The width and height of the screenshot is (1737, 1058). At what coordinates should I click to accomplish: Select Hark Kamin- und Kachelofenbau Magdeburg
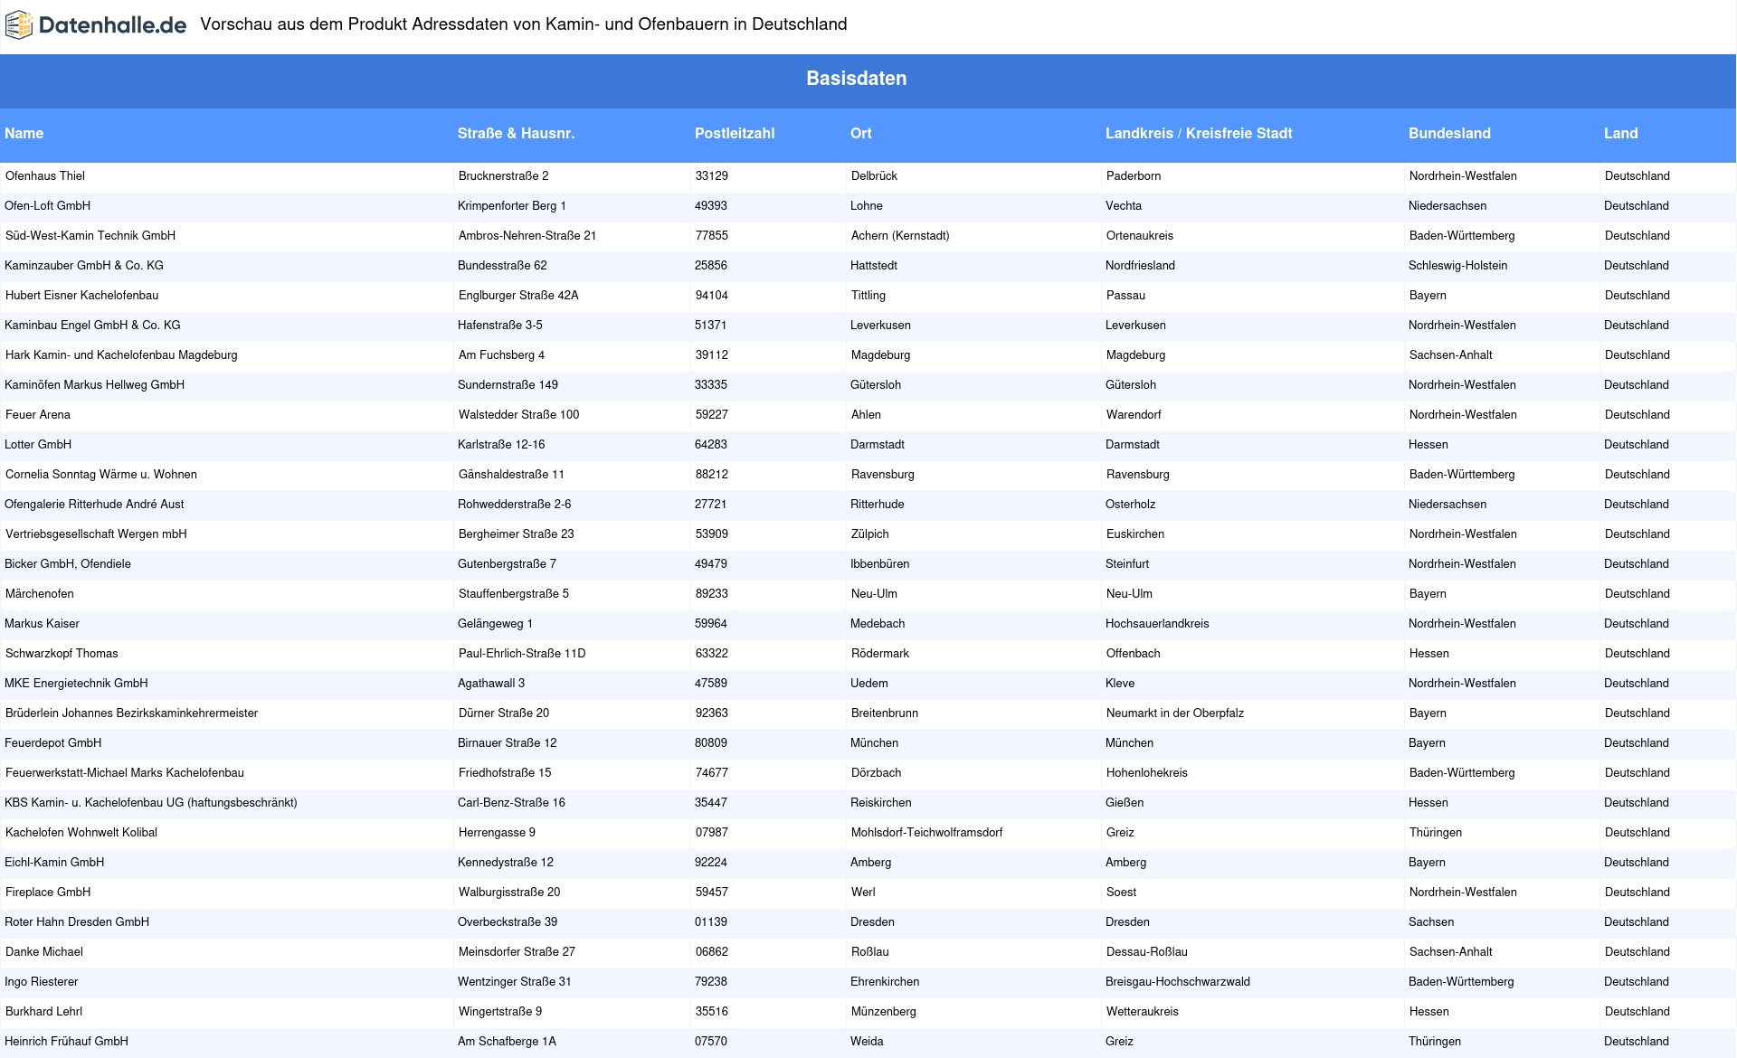[x=121, y=355]
